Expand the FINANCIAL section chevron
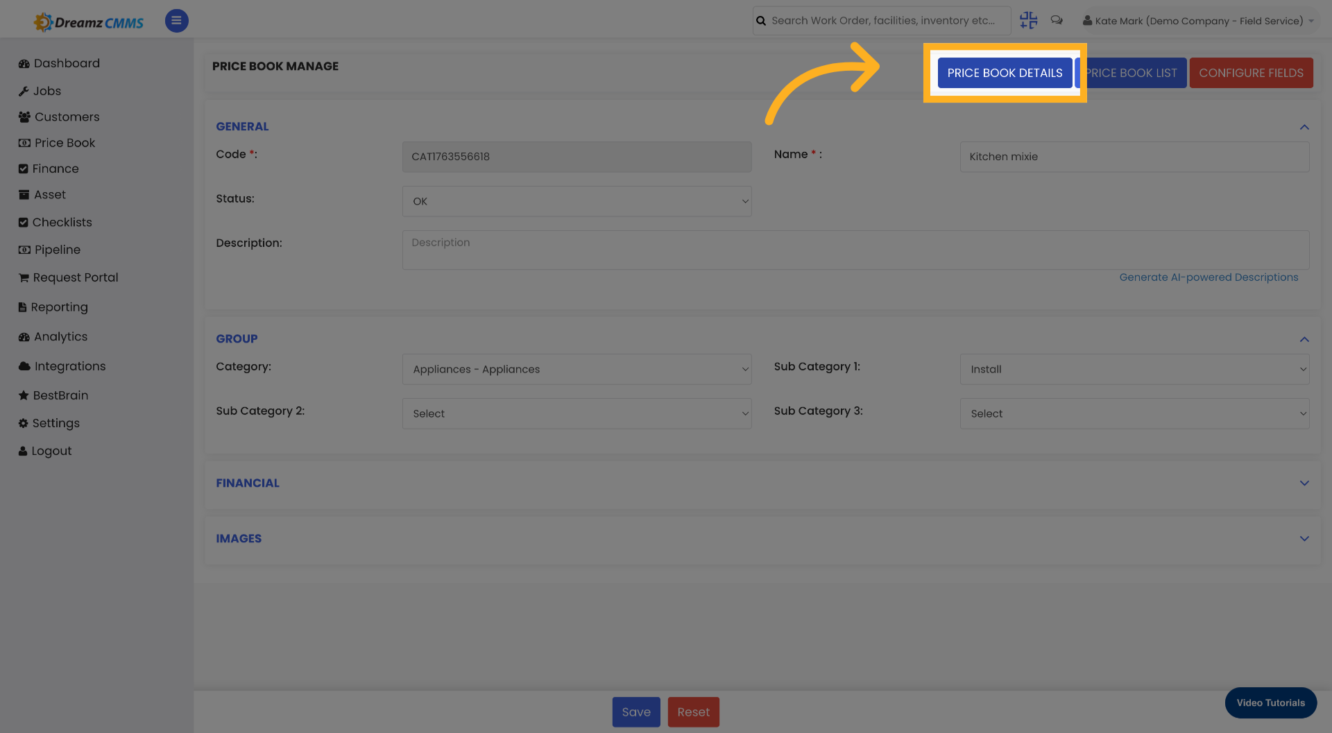 (x=1304, y=483)
